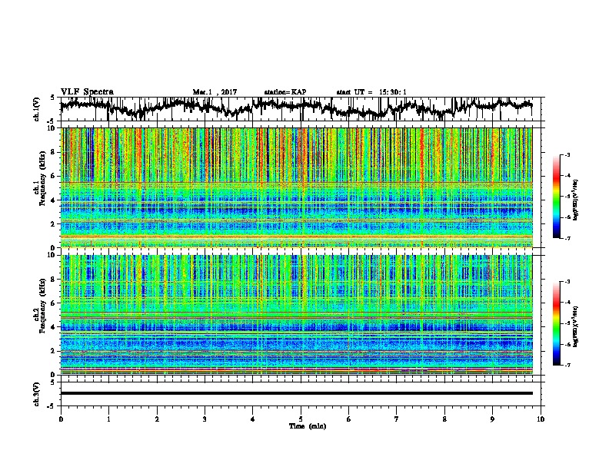Select the "start UT = 15:30: 1" text
The height and width of the screenshot is (470, 609).
coord(371,92)
